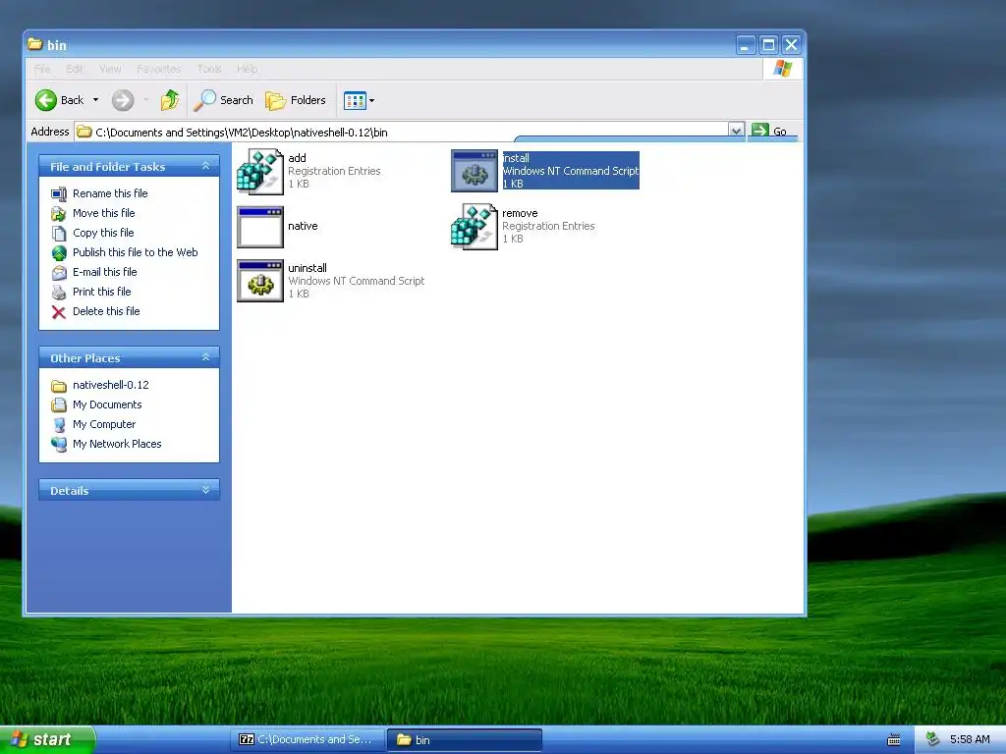Collapse the File and Folder Tasks panel
This screenshot has height=754, width=1006.
tap(206, 166)
